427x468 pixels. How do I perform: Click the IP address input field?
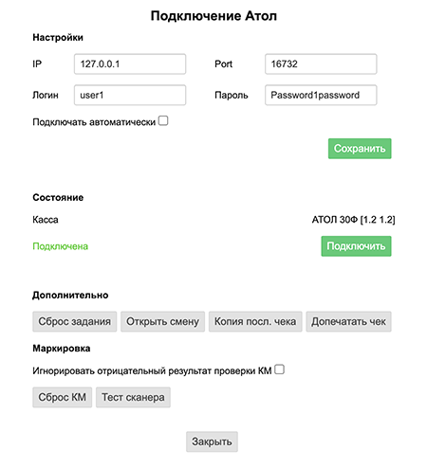tap(130, 64)
